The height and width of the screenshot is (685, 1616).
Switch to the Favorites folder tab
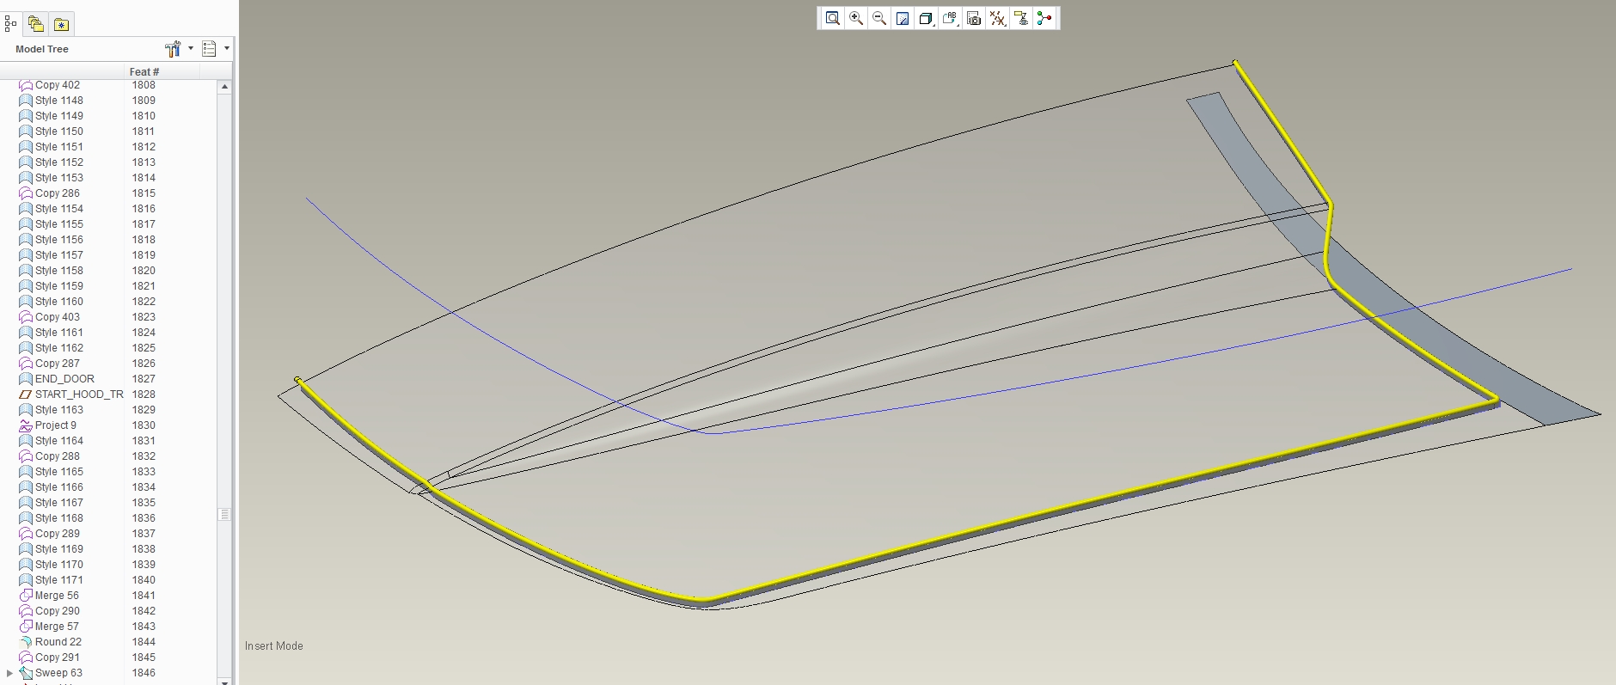pyautogui.click(x=61, y=24)
